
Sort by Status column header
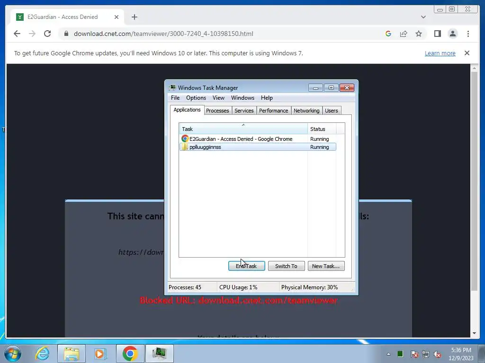pyautogui.click(x=322, y=129)
